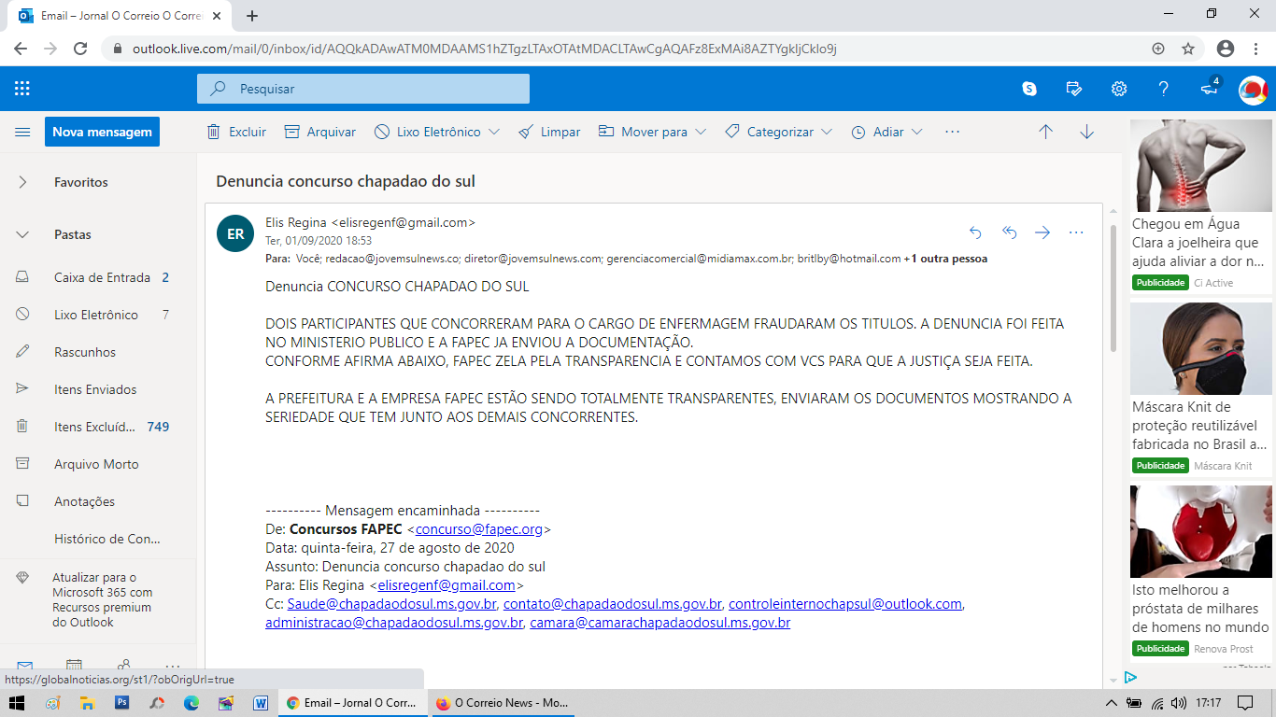Open the Help question mark
Image resolution: width=1276 pixels, height=717 pixels.
(x=1164, y=89)
